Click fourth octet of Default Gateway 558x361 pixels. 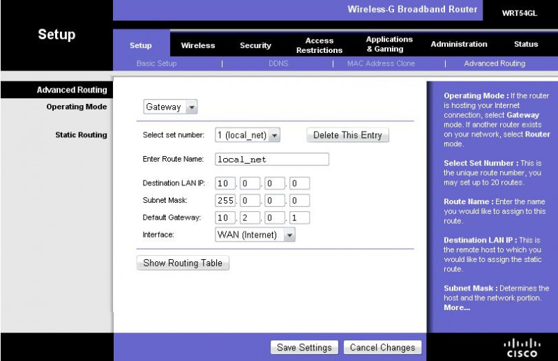[x=300, y=217]
